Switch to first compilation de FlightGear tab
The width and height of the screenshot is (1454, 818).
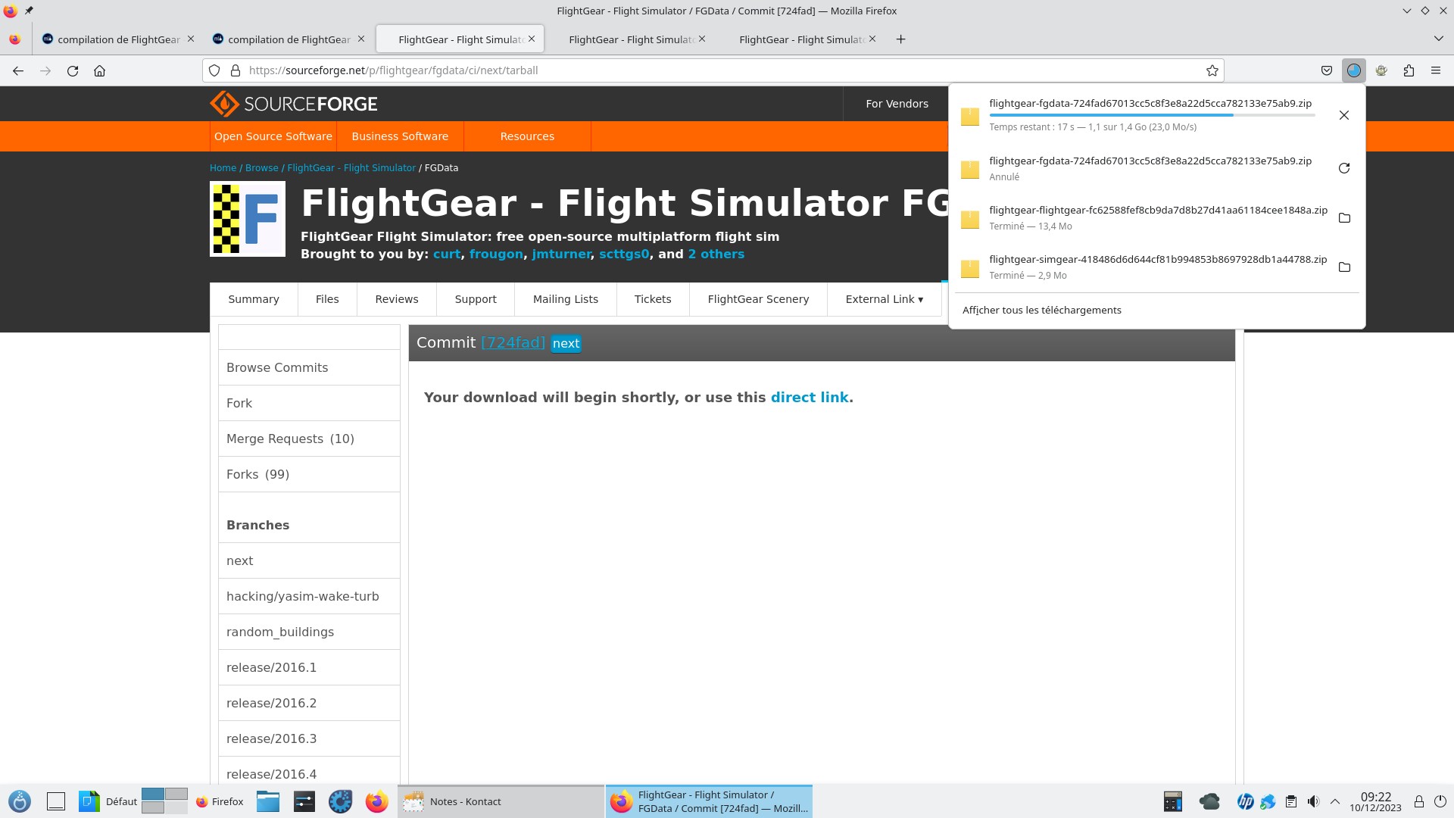118,39
